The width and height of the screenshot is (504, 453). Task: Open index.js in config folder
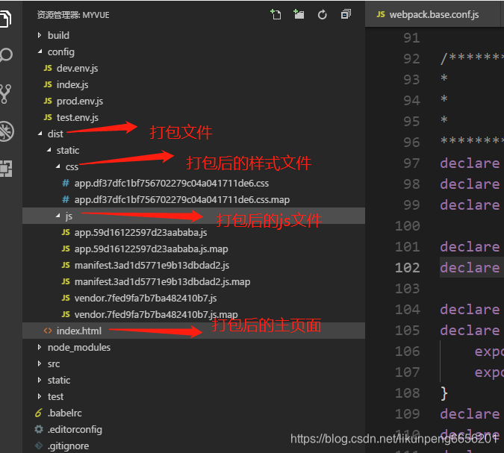point(193,84)
